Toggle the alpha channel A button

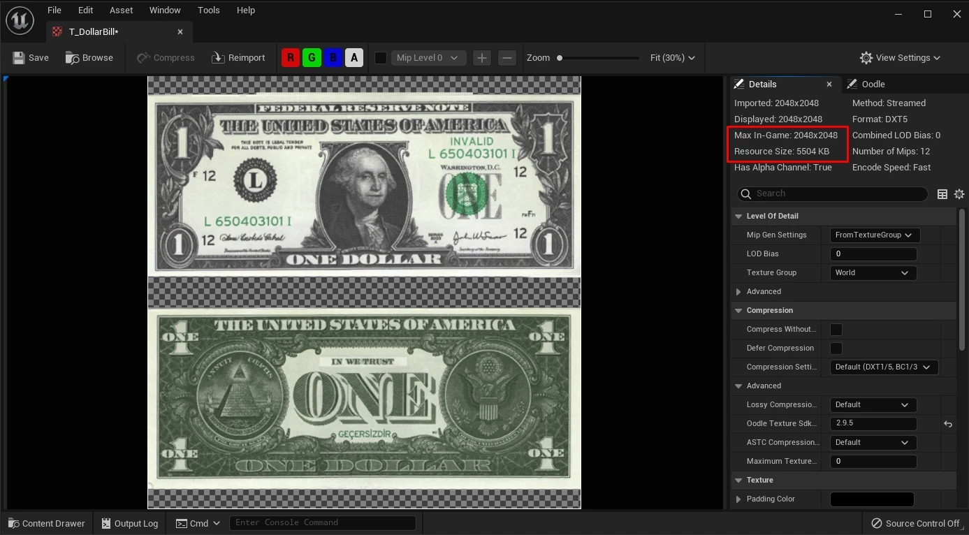click(354, 58)
